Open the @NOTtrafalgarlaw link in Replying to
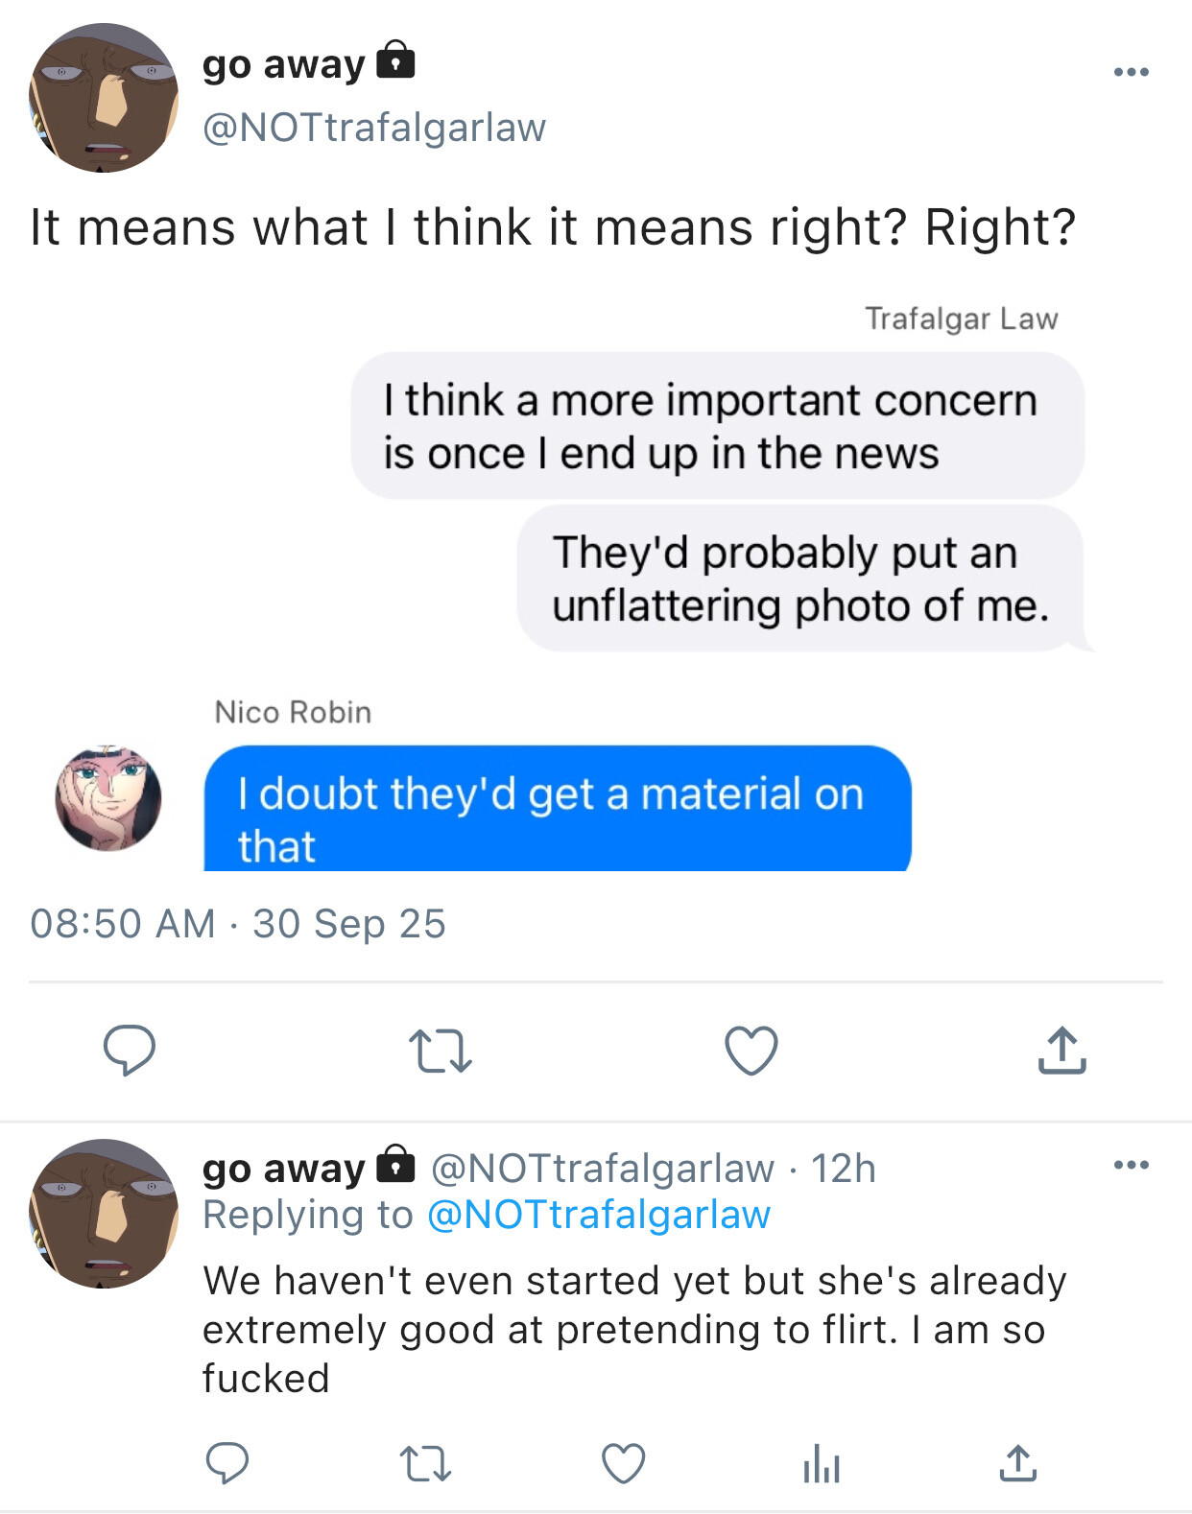The height and width of the screenshot is (1514, 1192). tap(598, 1215)
